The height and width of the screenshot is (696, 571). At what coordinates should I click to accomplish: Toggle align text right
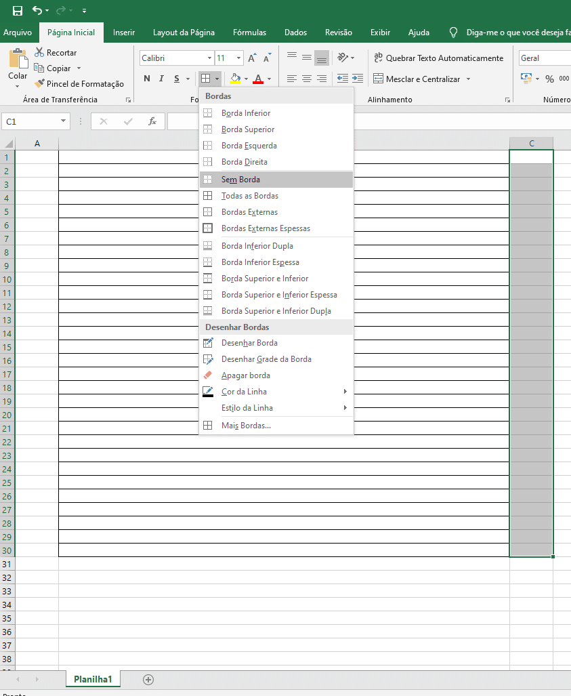pyautogui.click(x=322, y=79)
